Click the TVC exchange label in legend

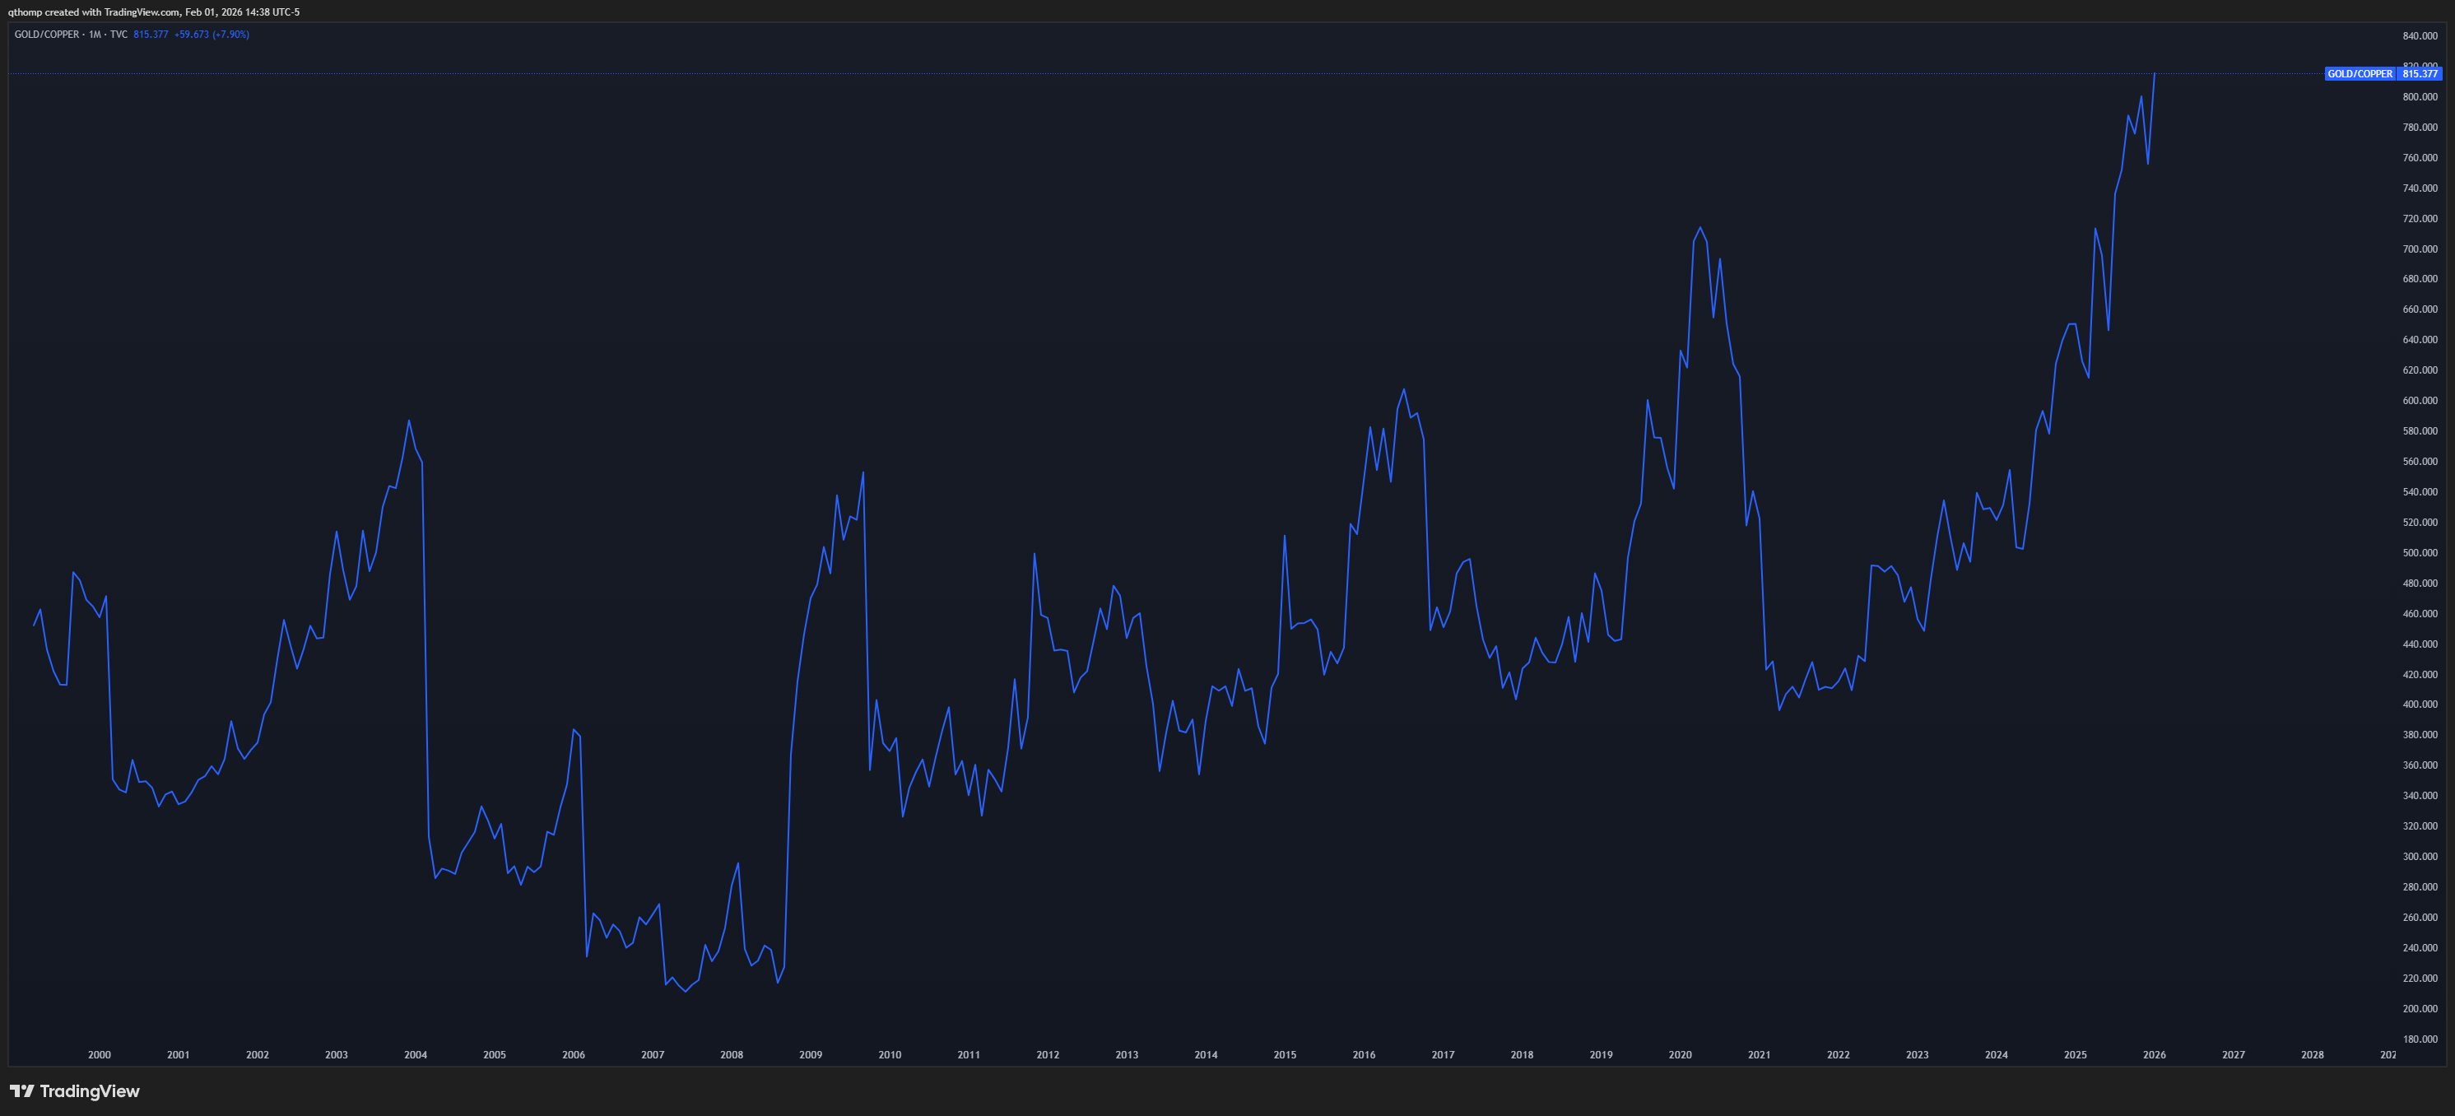point(119,35)
